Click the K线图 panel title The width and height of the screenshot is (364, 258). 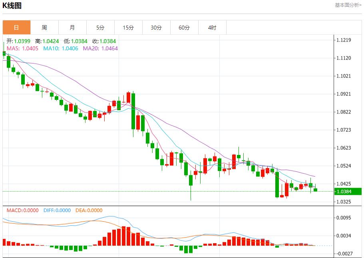pyautogui.click(x=12, y=6)
